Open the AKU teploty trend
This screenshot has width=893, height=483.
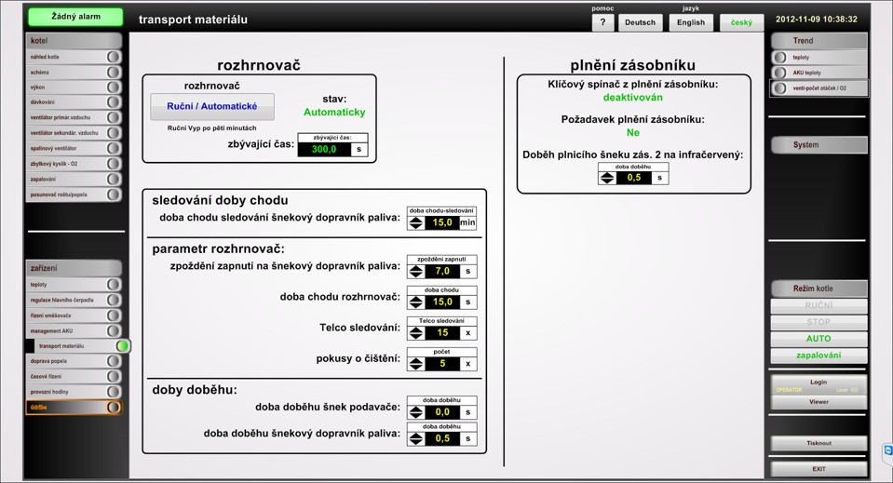pos(819,73)
